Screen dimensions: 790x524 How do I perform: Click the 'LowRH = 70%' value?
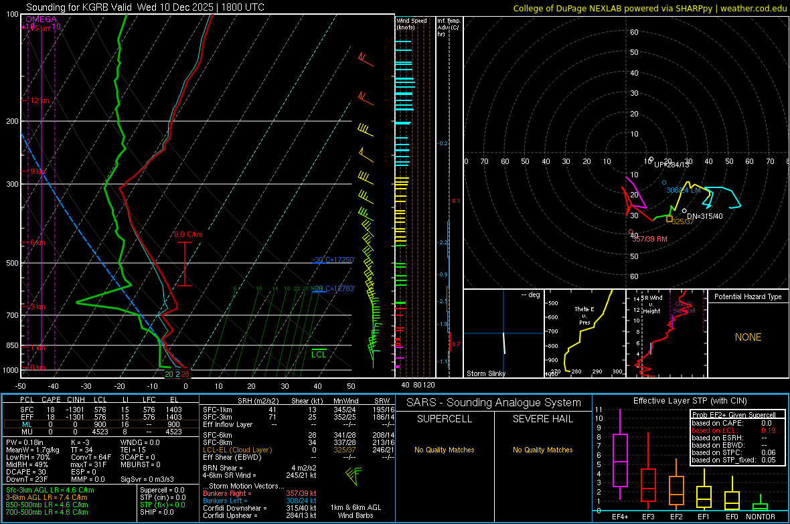pos(28,458)
